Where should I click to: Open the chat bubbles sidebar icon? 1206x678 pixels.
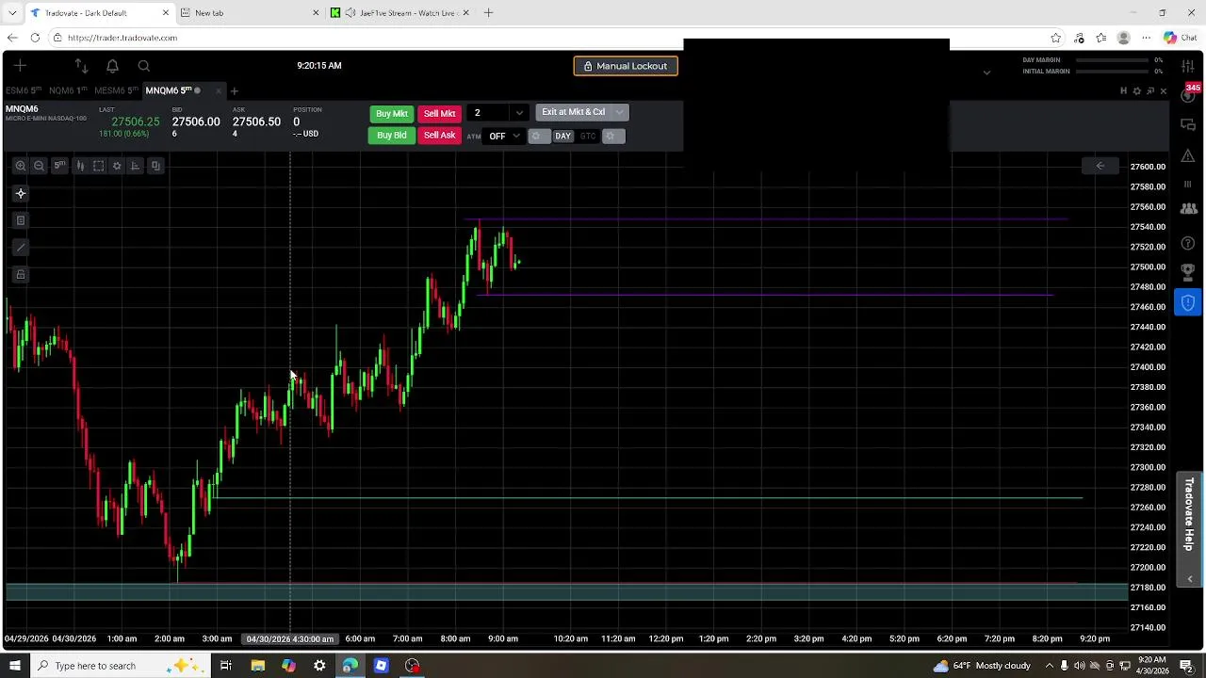pos(1188,124)
